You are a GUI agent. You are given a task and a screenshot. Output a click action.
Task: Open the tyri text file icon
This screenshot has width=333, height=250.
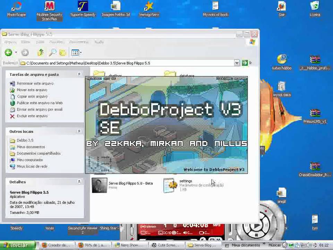[315, 222]
